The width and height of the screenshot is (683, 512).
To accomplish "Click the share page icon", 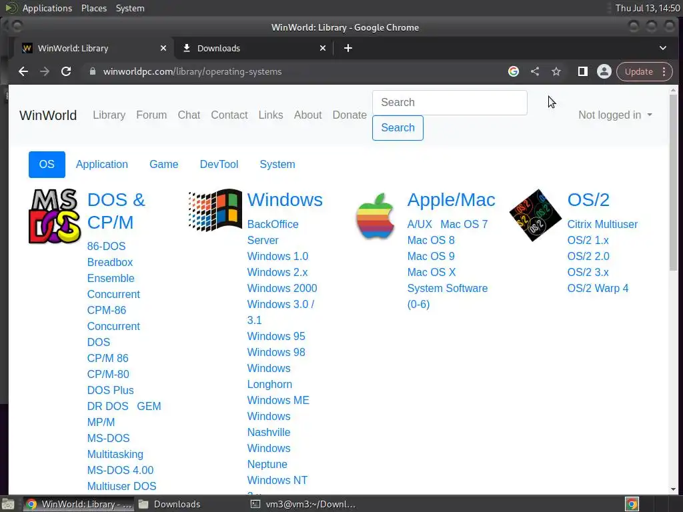I will pyautogui.click(x=535, y=71).
